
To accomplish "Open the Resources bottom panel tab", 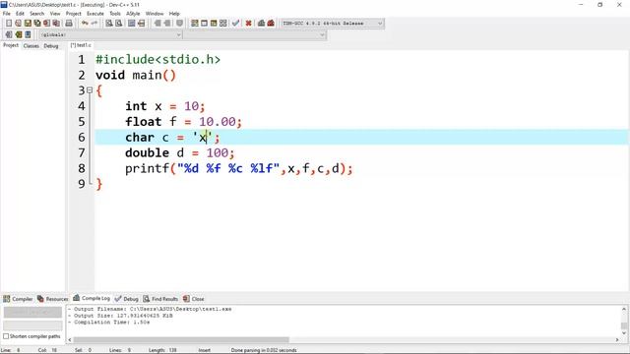I will 52,299.
